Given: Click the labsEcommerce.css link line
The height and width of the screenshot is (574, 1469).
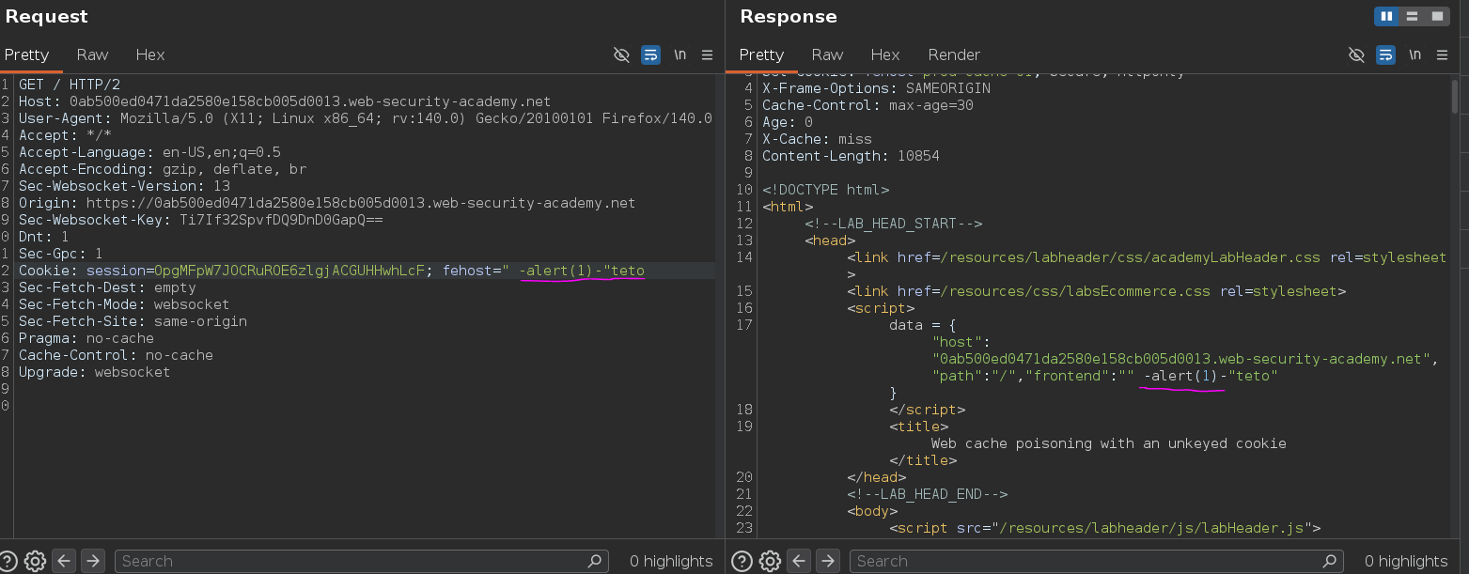Looking at the screenshot, I should coord(1097,291).
